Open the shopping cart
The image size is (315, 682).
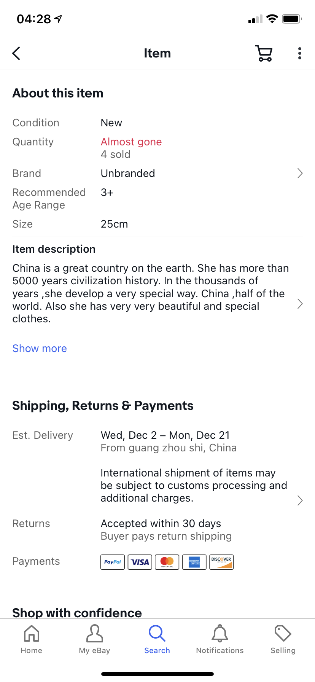pyautogui.click(x=264, y=53)
